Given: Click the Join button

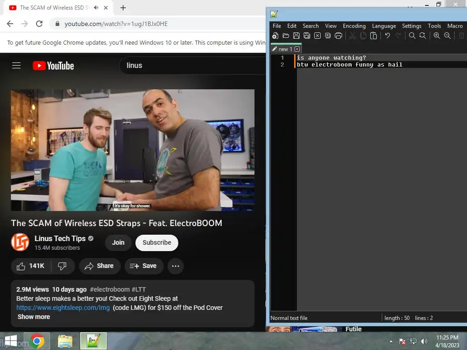Looking at the screenshot, I should click(x=118, y=242).
